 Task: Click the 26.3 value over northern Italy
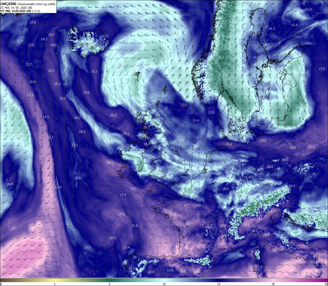click(x=246, y=225)
